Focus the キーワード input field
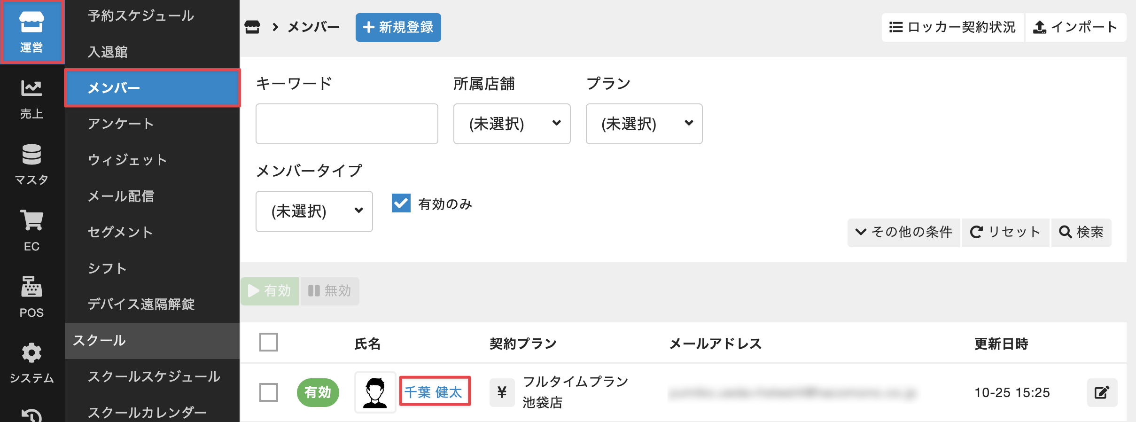This screenshot has width=1136, height=422. click(347, 124)
